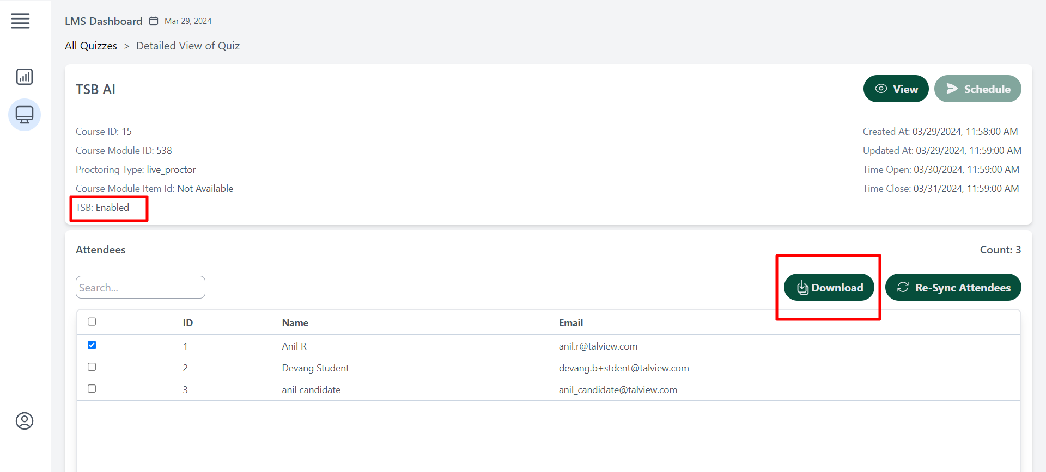Click the Attendees section heading
Viewport: 1046px width, 472px height.
pos(101,250)
